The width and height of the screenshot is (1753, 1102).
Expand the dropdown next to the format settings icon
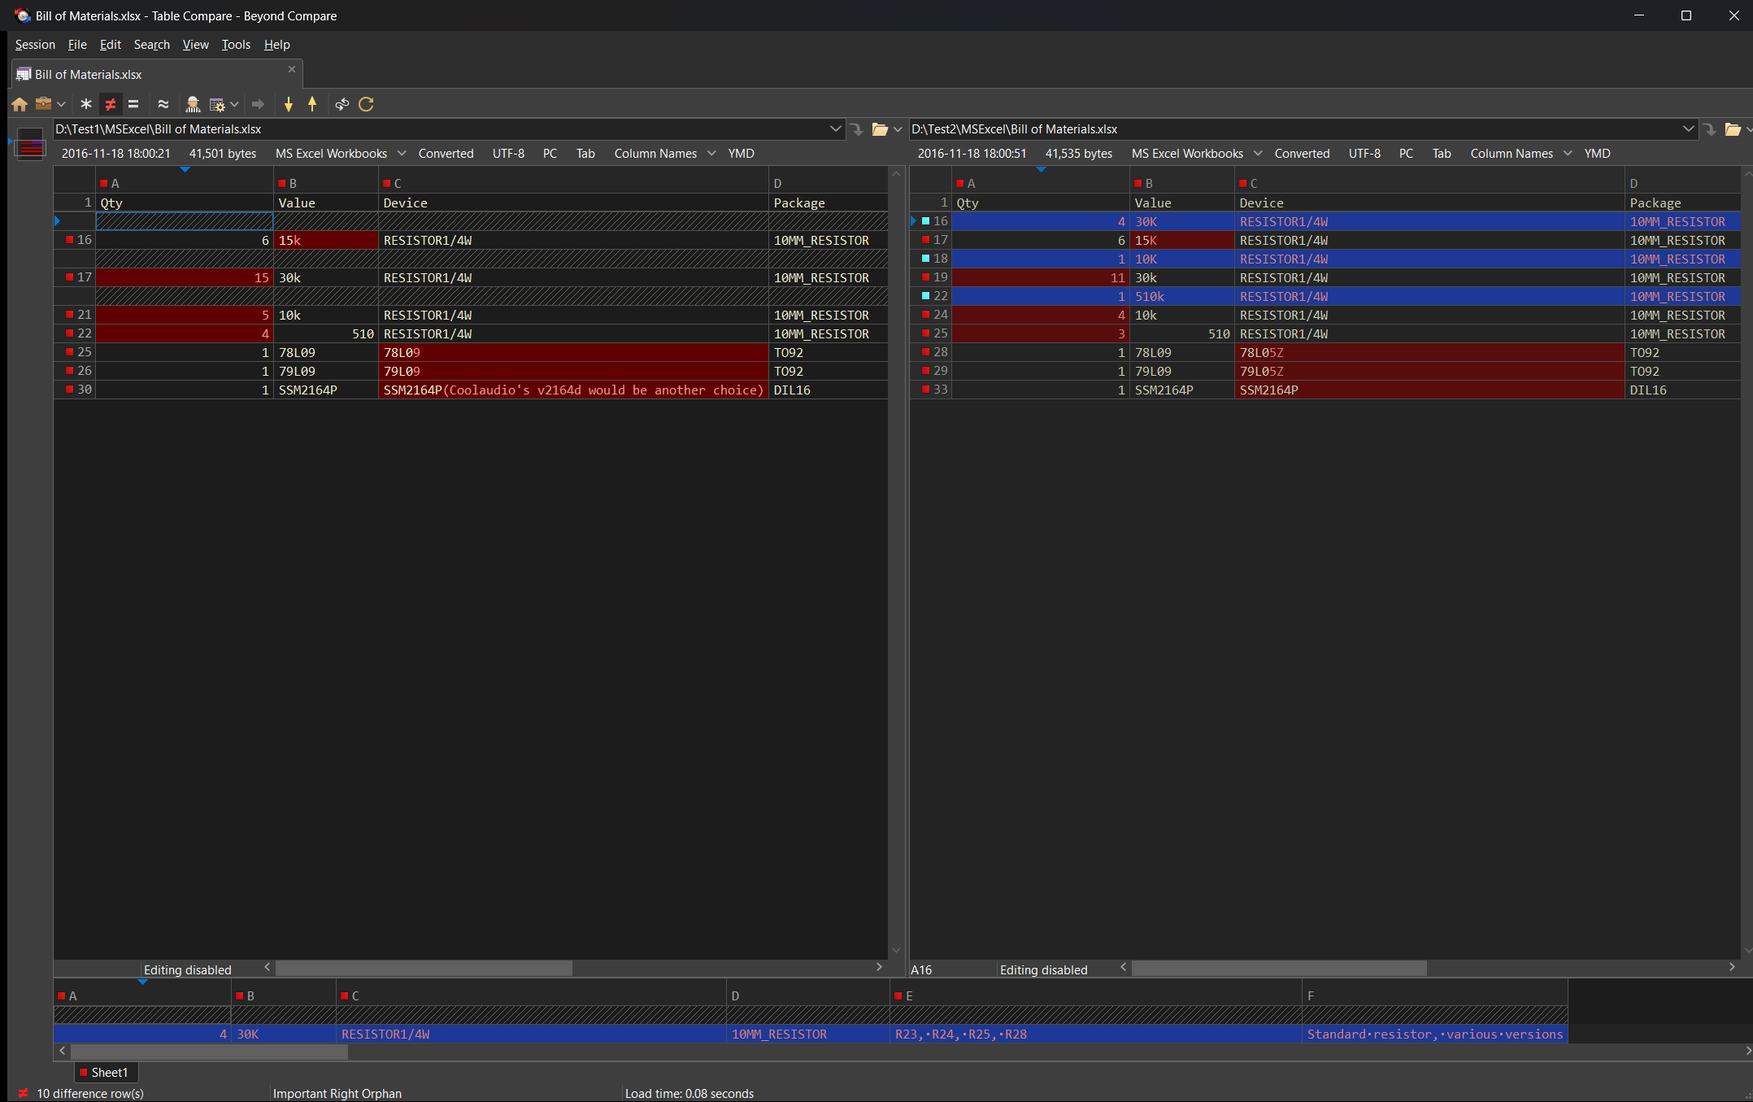234,104
